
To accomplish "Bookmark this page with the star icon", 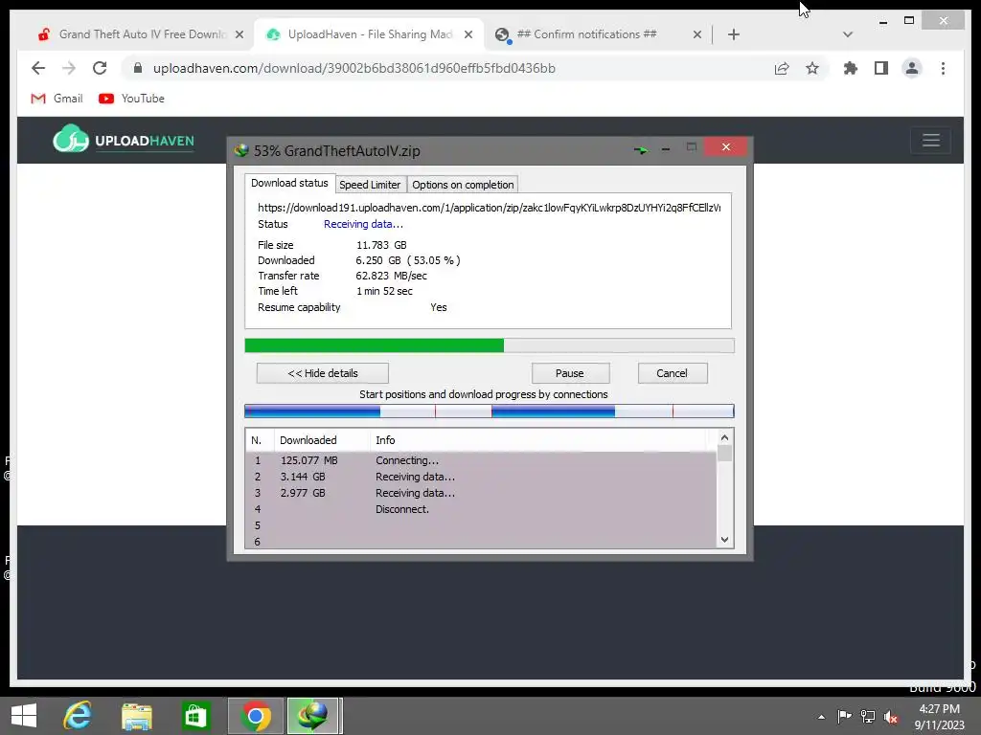I will click(812, 68).
